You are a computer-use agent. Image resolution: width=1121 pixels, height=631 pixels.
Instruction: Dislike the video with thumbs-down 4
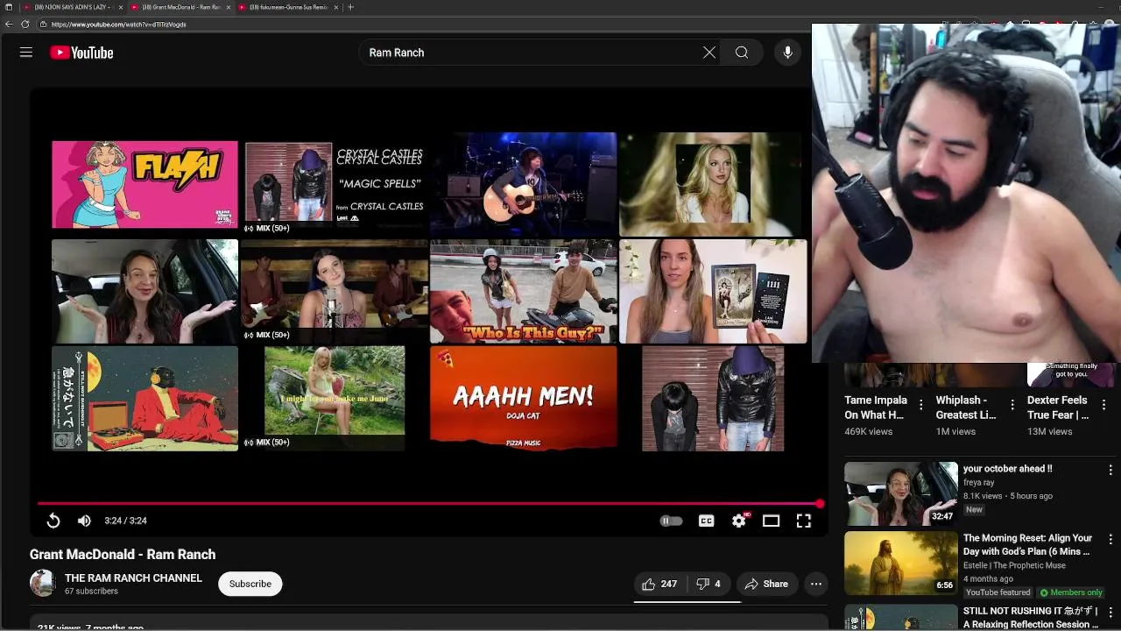709,584
